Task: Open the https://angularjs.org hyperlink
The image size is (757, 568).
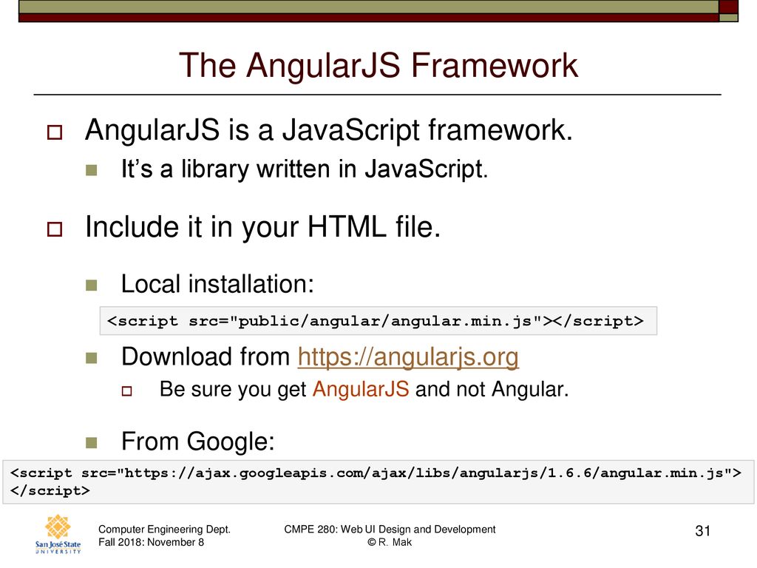Action: click(408, 358)
